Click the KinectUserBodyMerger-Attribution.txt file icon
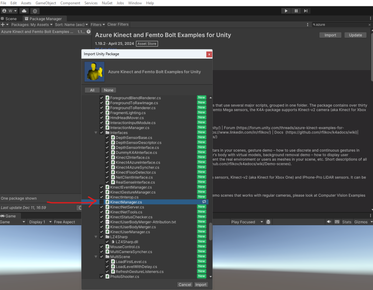Viewport: 373px width, 290px height. pos(107,222)
